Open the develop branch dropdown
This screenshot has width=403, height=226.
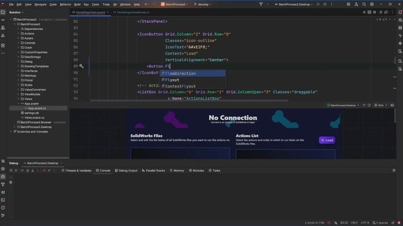pyautogui.click(x=203, y=4)
